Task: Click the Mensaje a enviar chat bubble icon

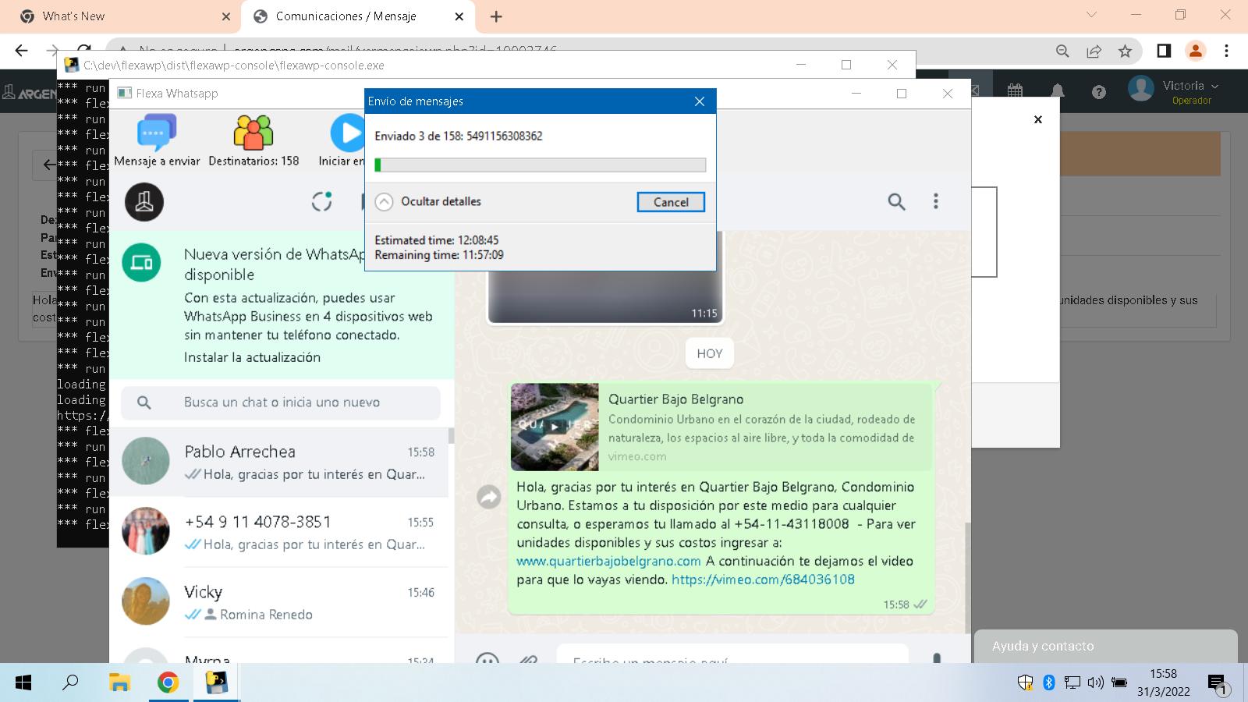Action: (x=157, y=133)
